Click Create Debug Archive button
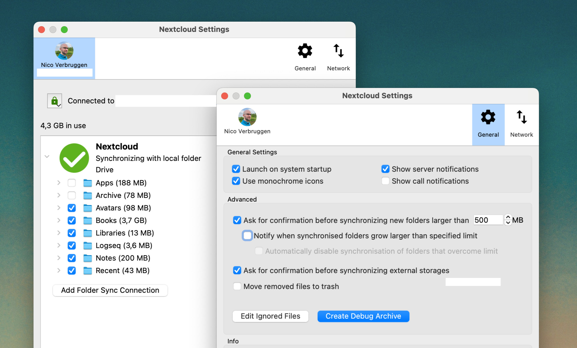This screenshot has width=577, height=348. pyautogui.click(x=363, y=316)
